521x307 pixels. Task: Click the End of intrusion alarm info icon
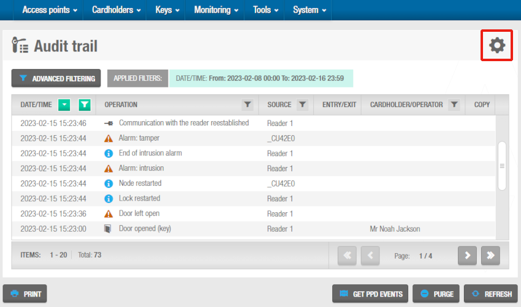coord(108,153)
